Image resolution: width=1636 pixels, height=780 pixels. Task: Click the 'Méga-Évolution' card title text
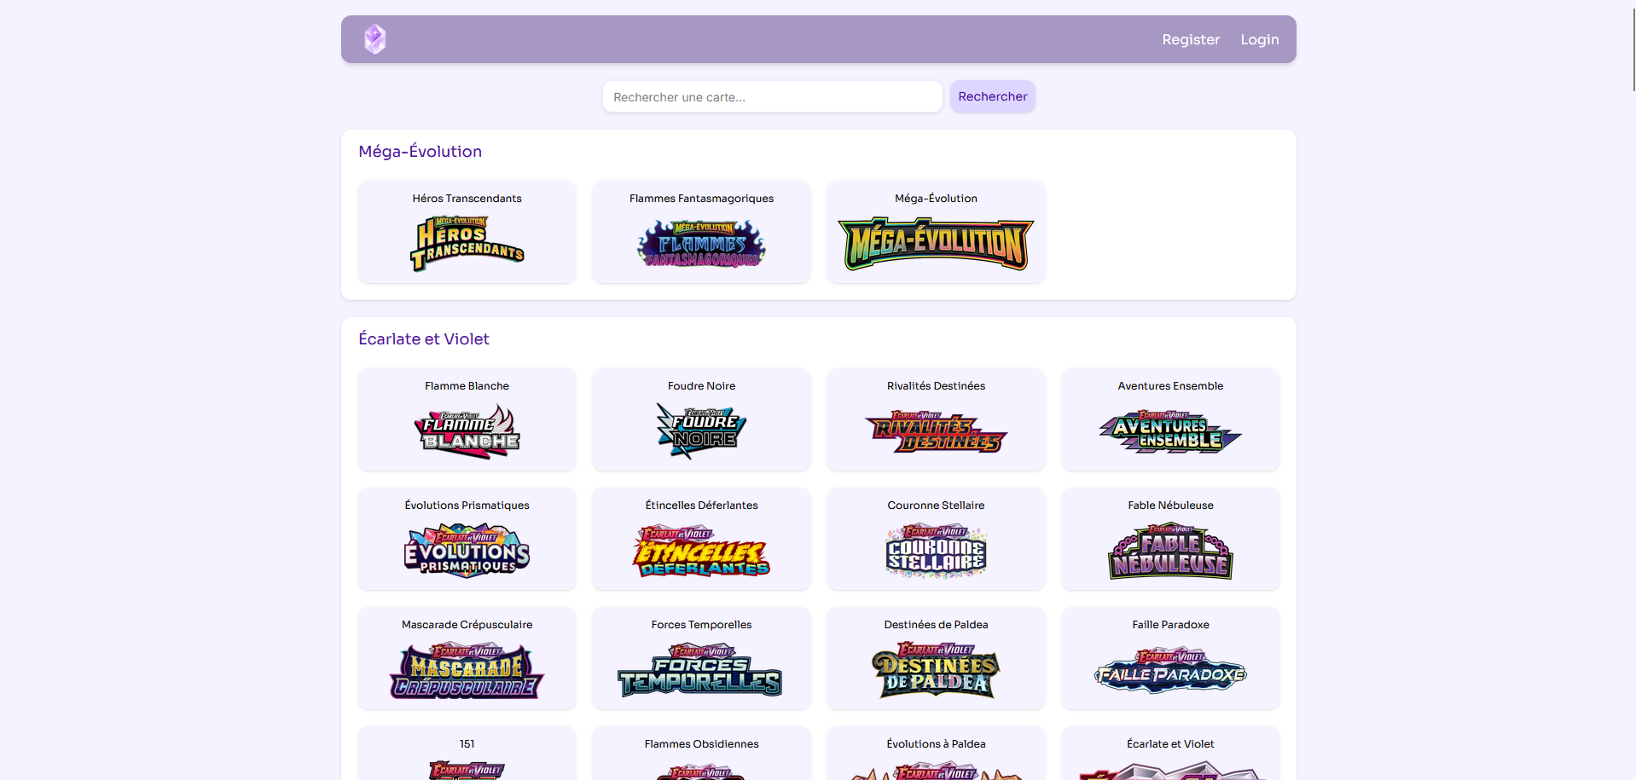point(936,199)
